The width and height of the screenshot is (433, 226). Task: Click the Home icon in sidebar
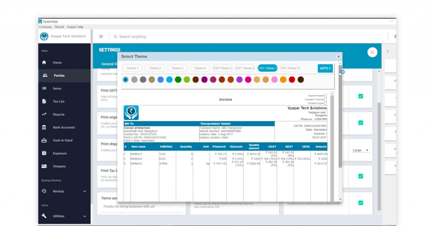(x=44, y=62)
